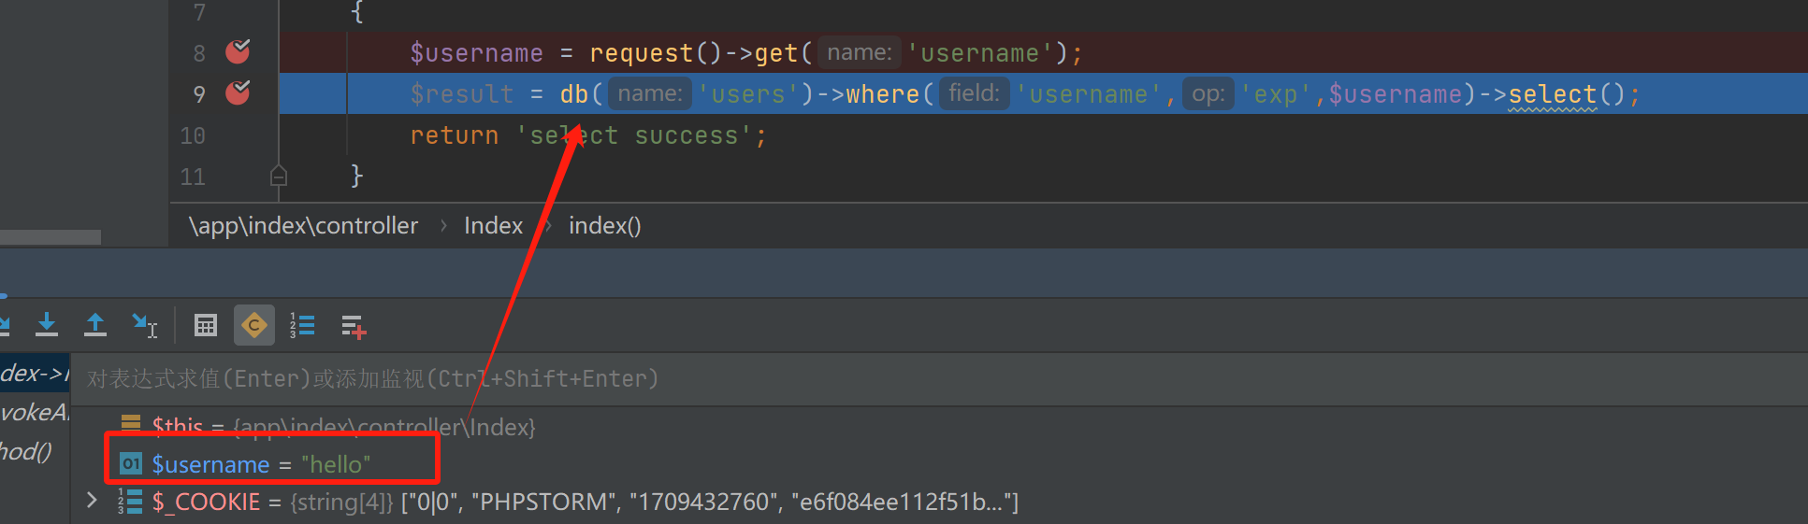Select index() in the breadcrumb bar
The image size is (1808, 524).
click(604, 226)
